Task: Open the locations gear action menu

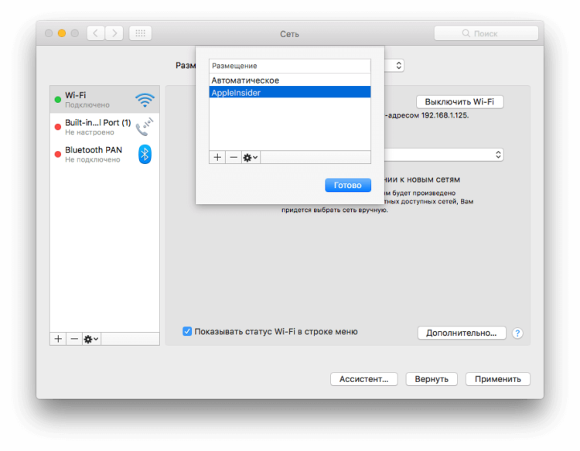Action: click(x=251, y=157)
